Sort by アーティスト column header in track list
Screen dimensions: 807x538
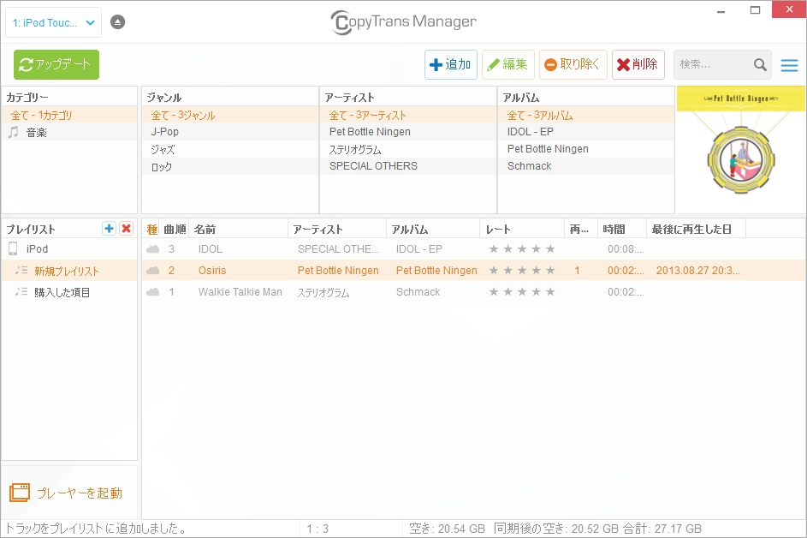point(337,230)
